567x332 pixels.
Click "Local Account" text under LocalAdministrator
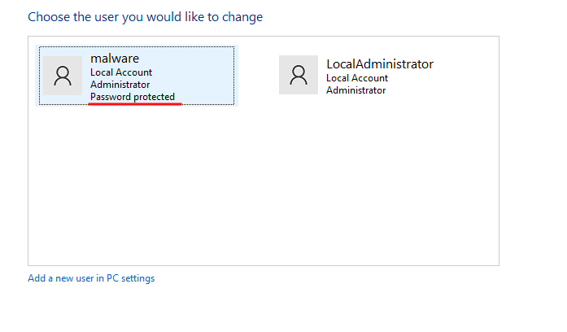357,78
